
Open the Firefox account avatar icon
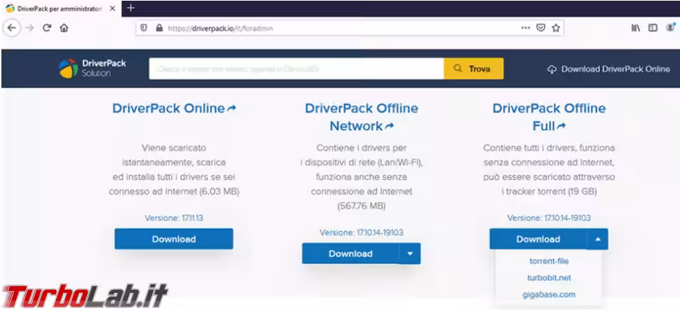[x=671, y=28]
